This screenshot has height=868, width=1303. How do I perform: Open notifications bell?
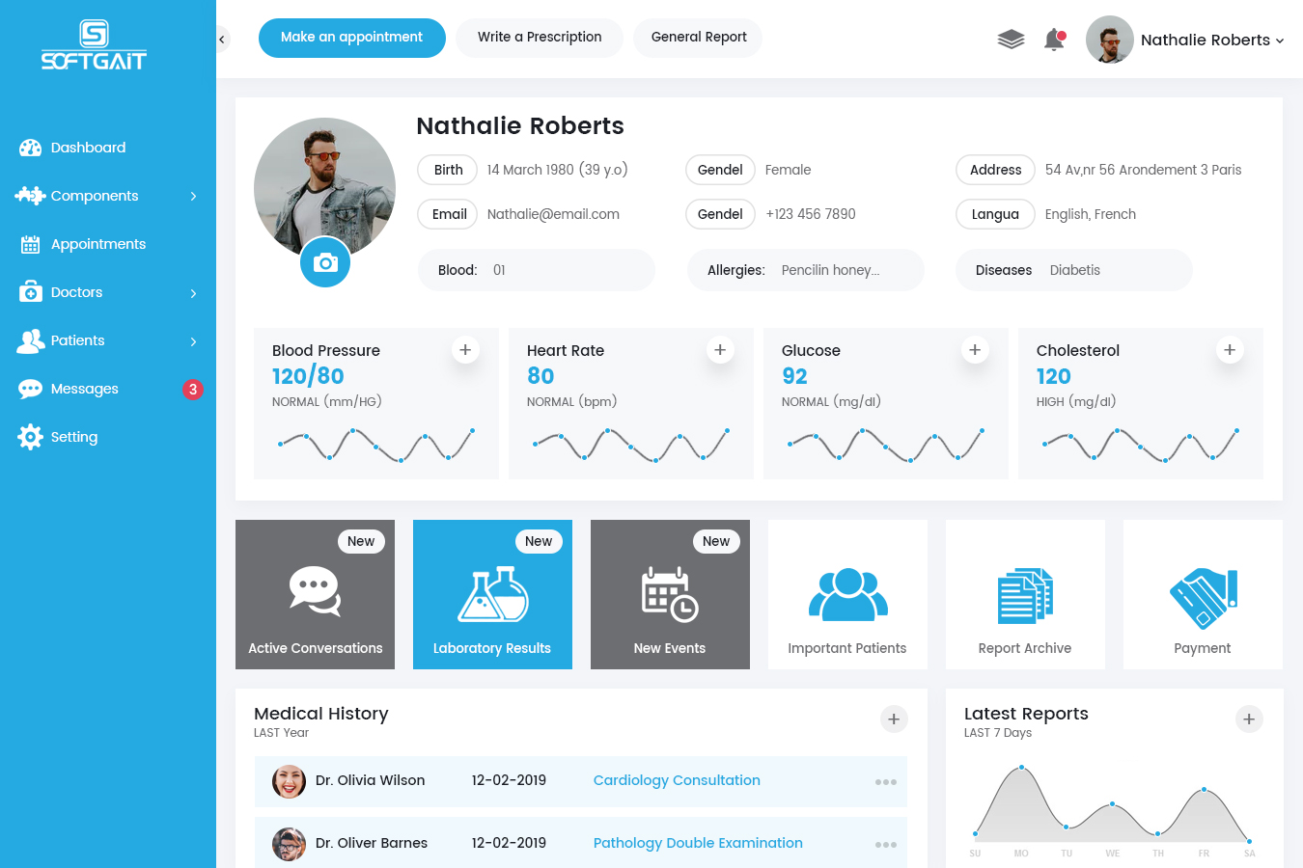click(x=1054, y=40)
